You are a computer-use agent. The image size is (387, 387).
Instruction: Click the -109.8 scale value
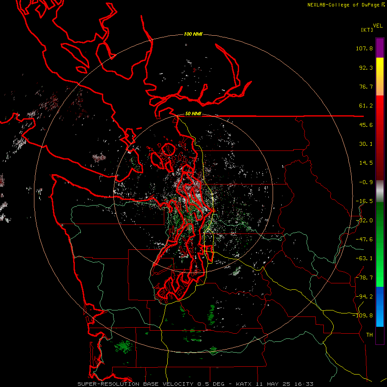click(362, 316)
